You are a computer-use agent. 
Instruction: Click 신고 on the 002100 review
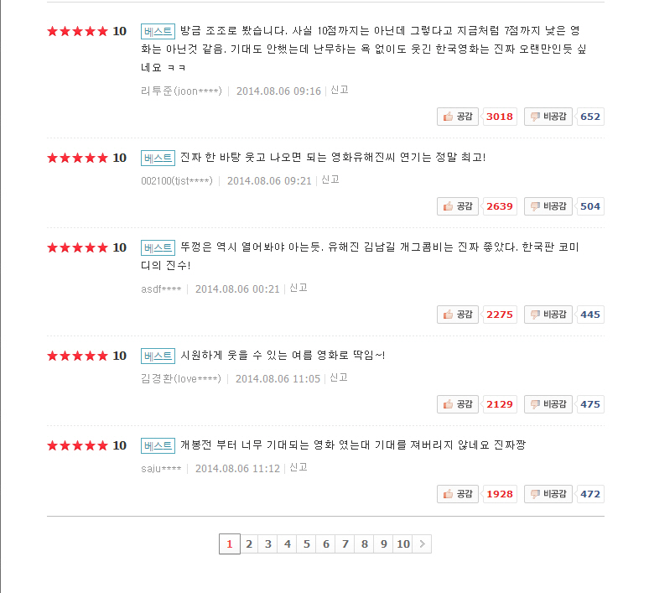click(330, 179)
